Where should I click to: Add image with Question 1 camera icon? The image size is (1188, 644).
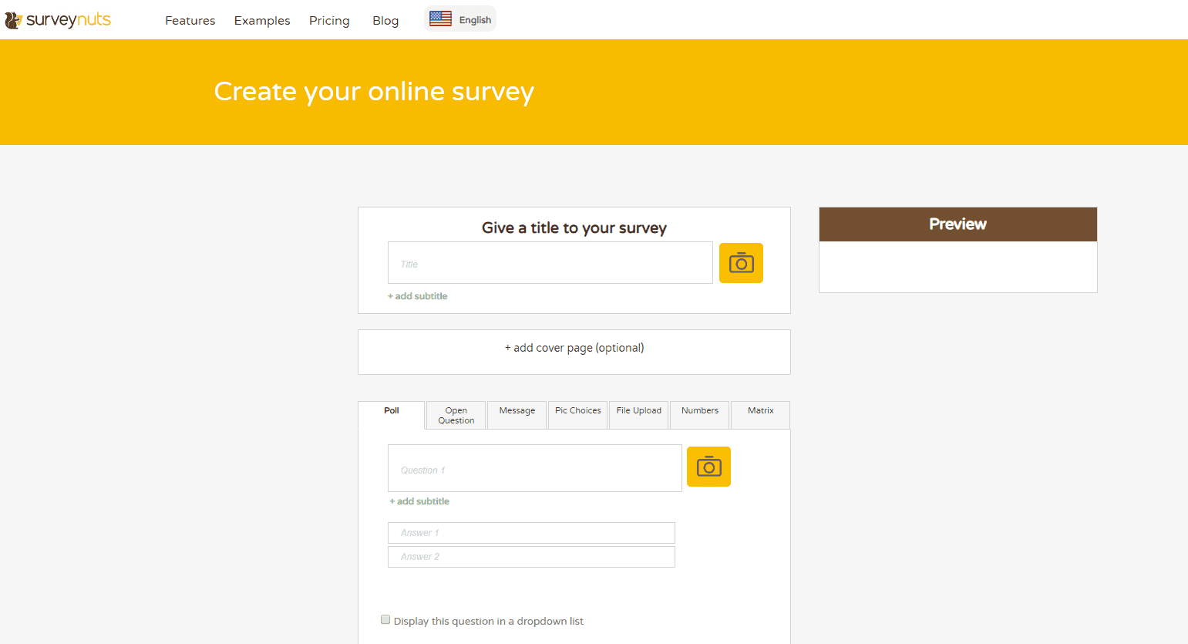click(708, 467)
